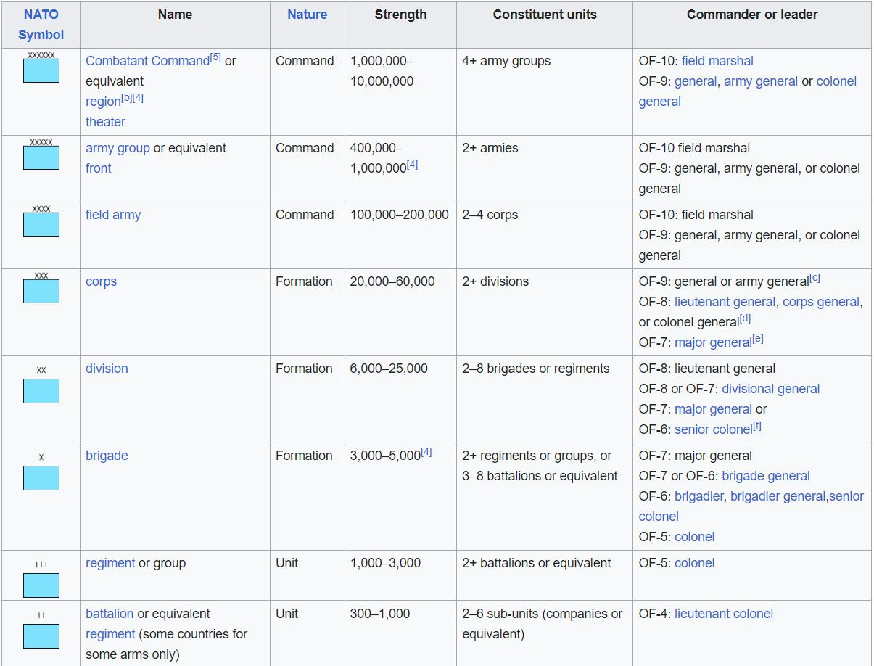874x666 pixels.
Task: Open the Nature column header link
Action: (x=308, y=15)
